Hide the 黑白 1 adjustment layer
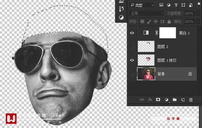 (x=132, y=33)
